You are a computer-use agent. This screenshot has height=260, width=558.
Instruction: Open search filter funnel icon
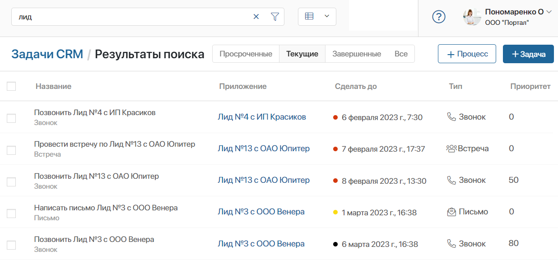pyautogui.click(x=274, y=17)
